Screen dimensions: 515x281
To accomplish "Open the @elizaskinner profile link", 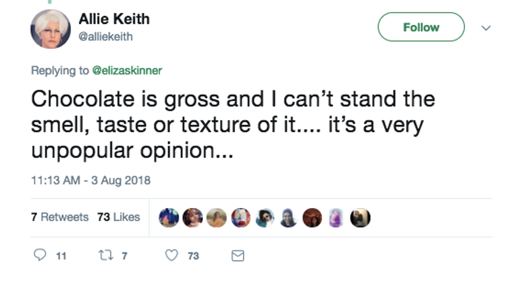I will [127, 70].
